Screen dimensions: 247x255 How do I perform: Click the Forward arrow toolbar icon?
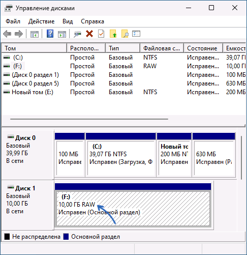click(x=19, y=34)
